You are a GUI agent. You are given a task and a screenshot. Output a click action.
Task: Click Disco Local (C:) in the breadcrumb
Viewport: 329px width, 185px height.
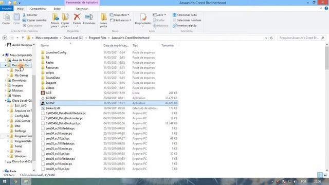click(x=73, y=38)
